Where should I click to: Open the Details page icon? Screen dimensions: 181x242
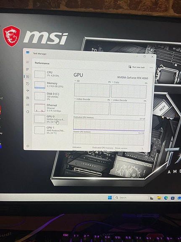coord(28,105)
